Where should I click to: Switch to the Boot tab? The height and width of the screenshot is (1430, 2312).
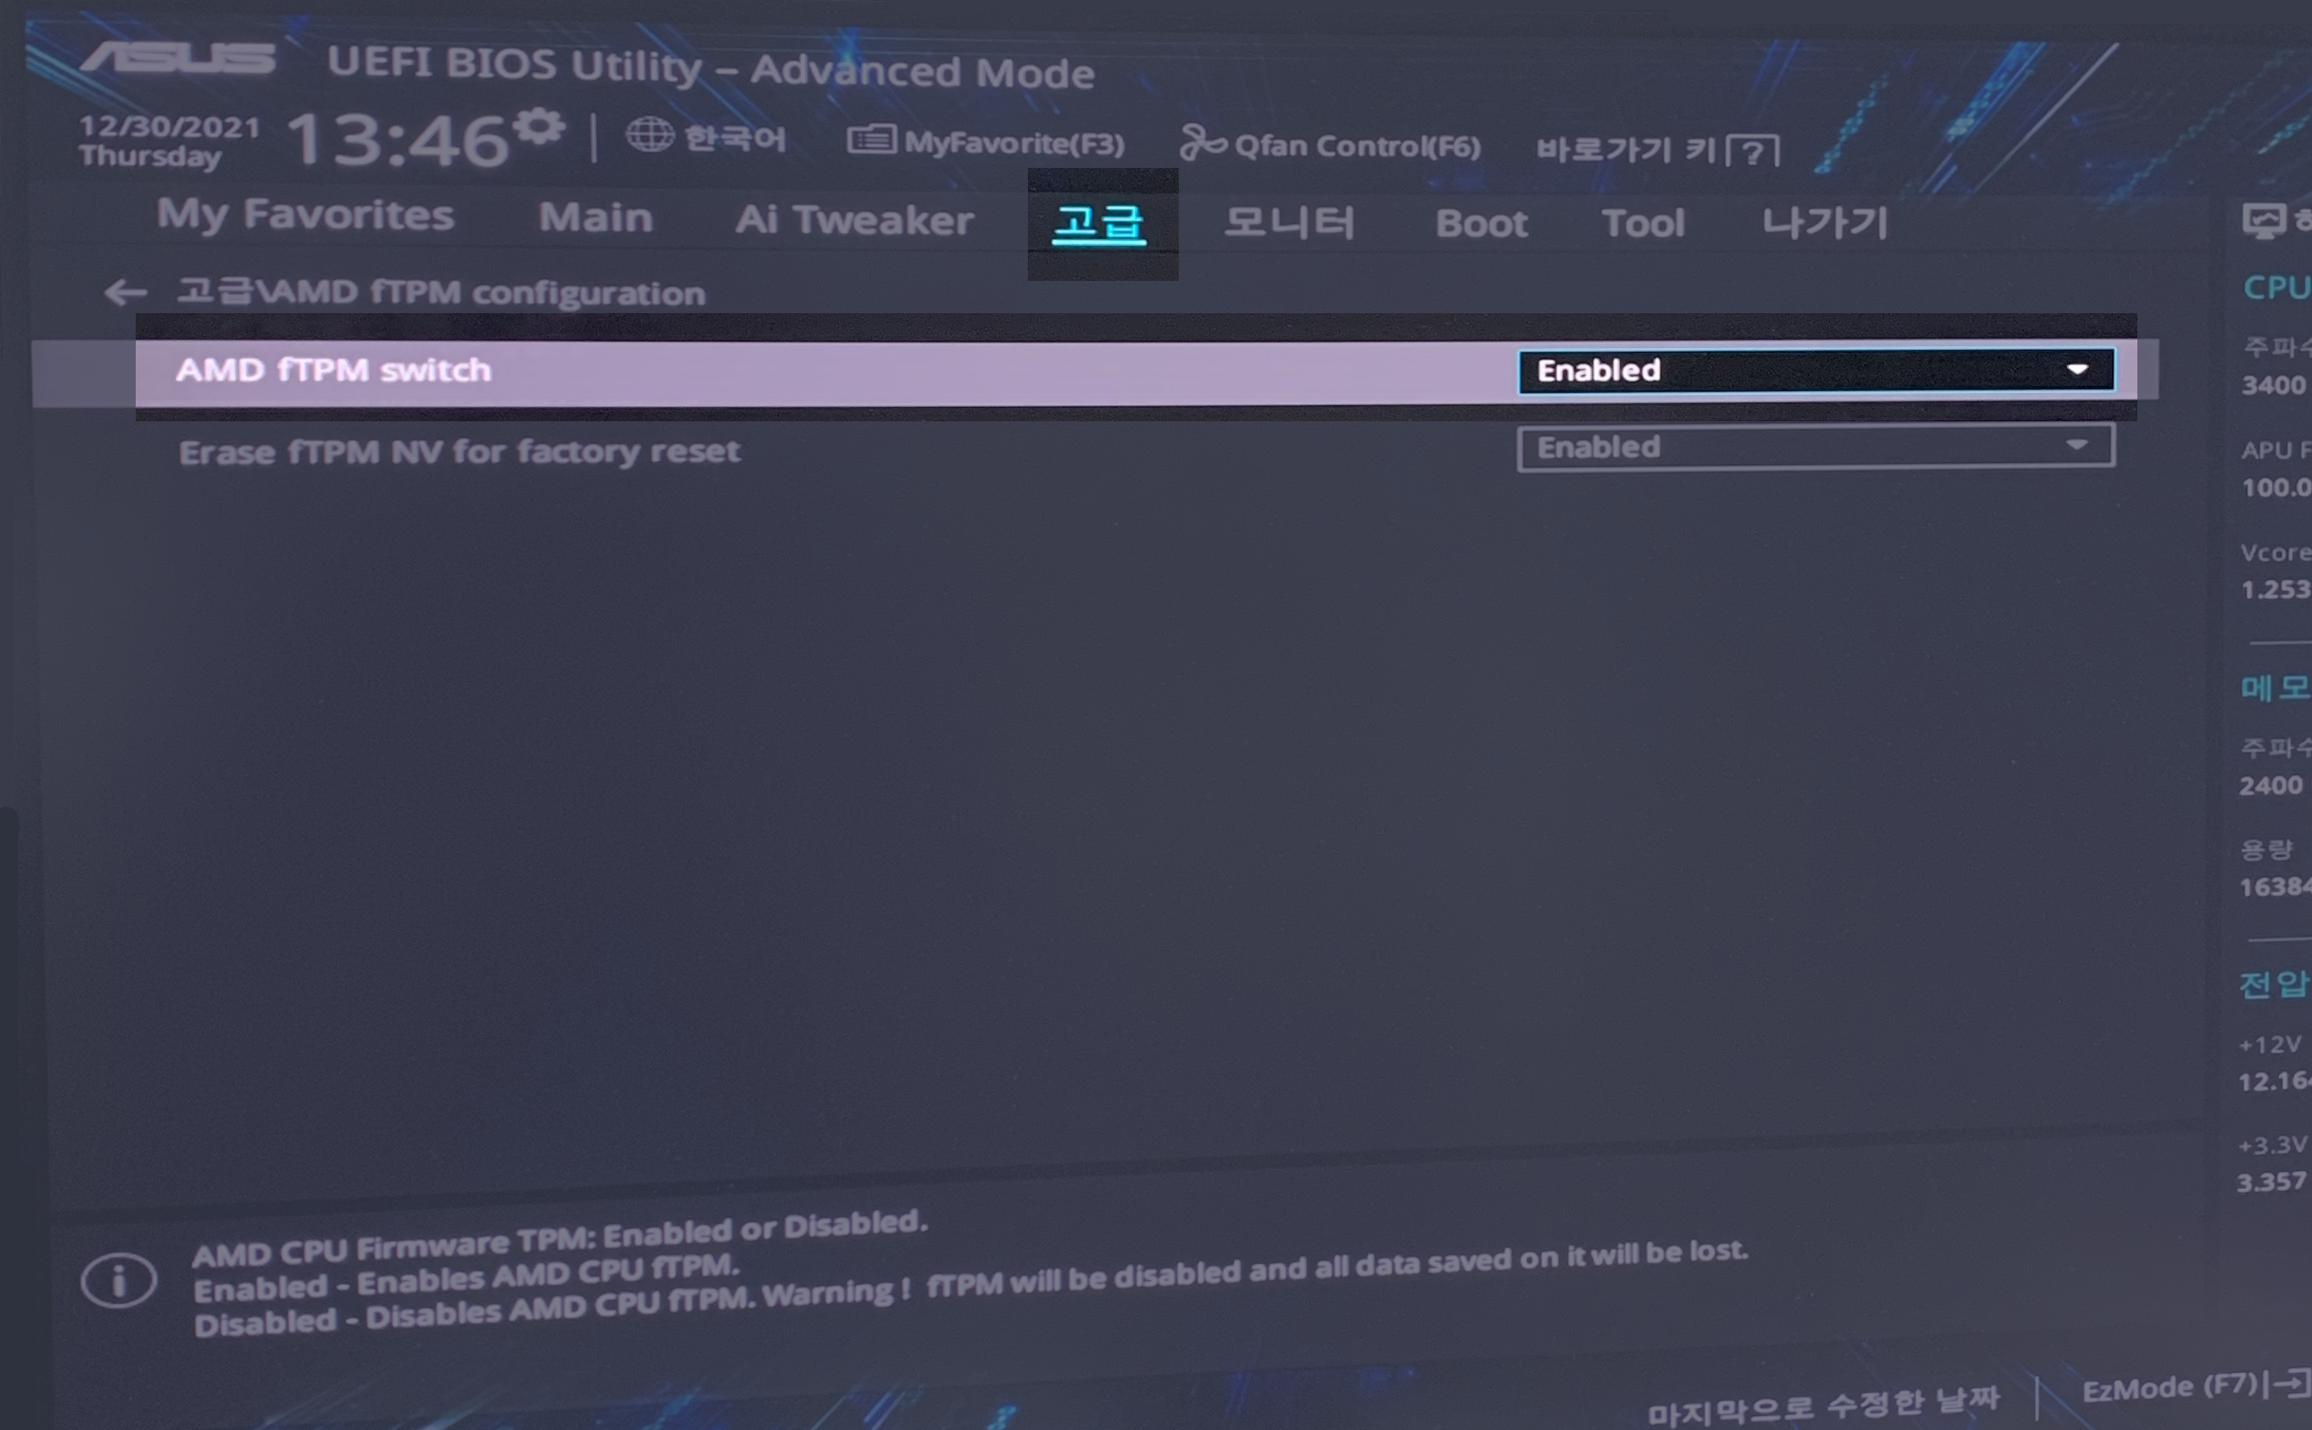(x=1482, y=224)
